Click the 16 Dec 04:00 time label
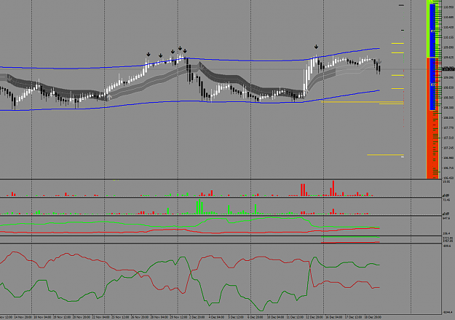 [334, 317]
